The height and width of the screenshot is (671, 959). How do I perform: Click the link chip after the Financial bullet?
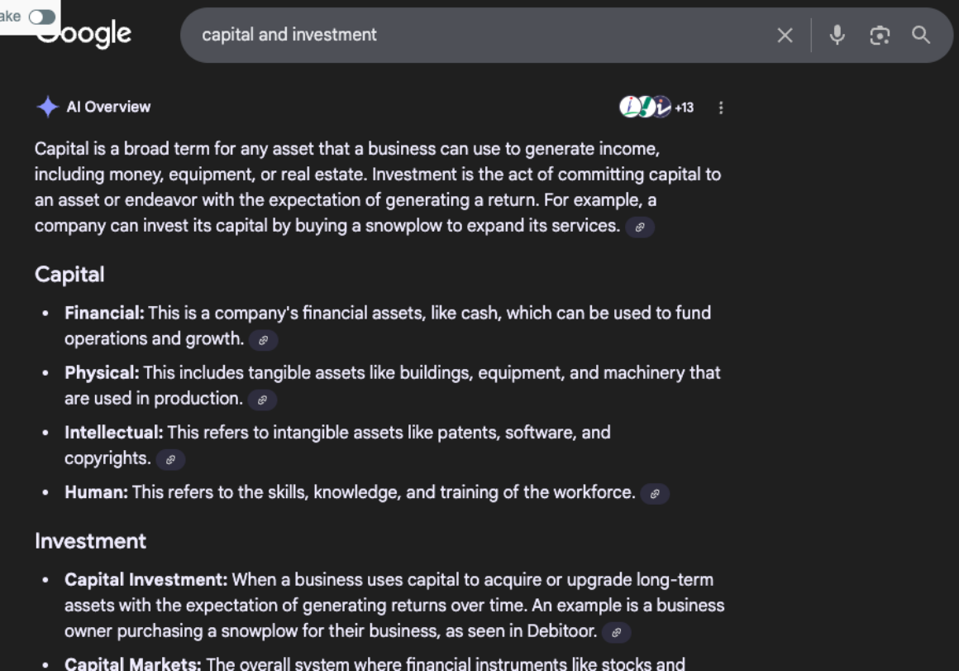(x=264, y=340)
